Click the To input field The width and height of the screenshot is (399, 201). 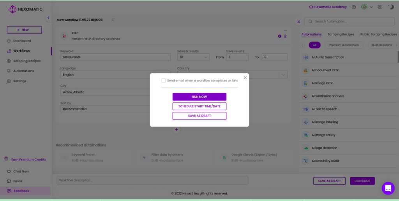pos(274,57)
